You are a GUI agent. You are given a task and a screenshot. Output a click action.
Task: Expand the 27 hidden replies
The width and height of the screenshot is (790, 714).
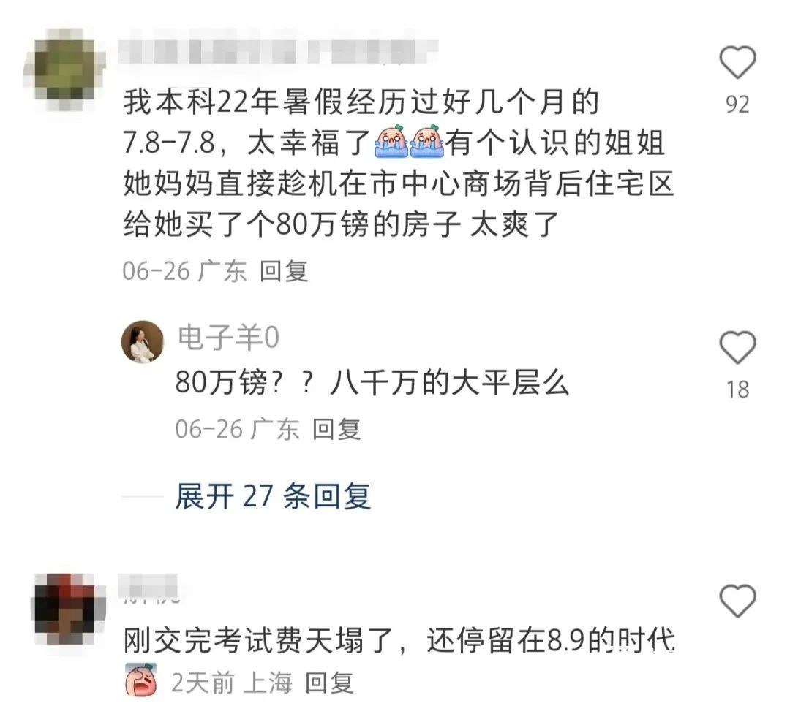273,496
